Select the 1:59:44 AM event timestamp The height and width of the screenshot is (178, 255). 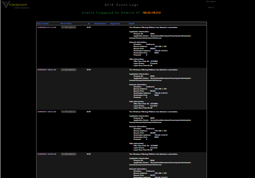click(47, 70)
